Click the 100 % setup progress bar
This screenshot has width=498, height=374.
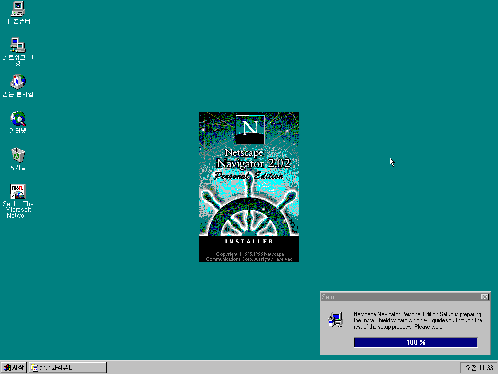416,342
